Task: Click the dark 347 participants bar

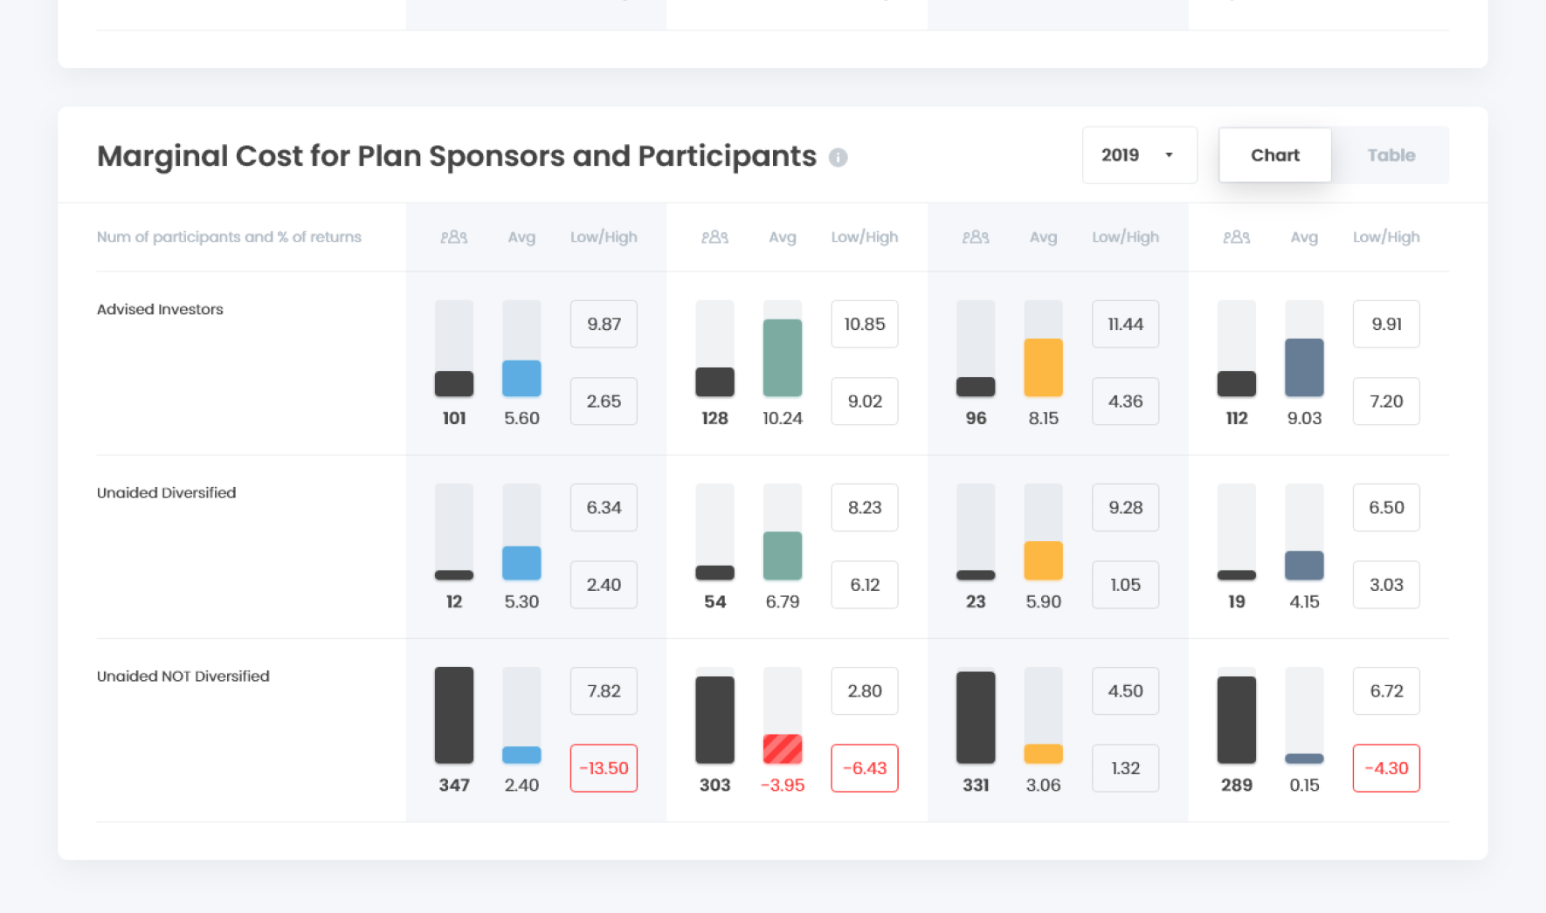Action: coord(454,716)
